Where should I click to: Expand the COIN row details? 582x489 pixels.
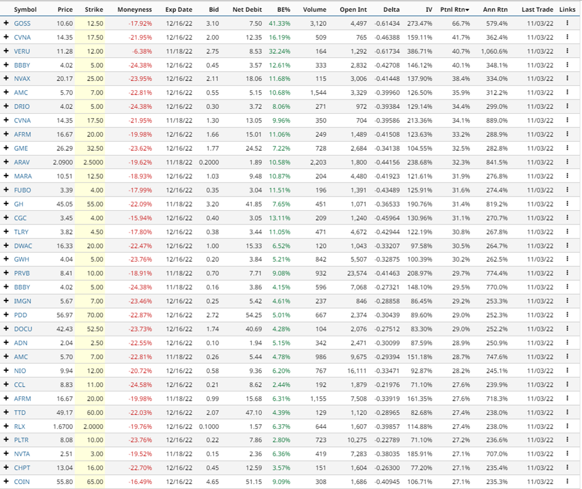(6, 481)
